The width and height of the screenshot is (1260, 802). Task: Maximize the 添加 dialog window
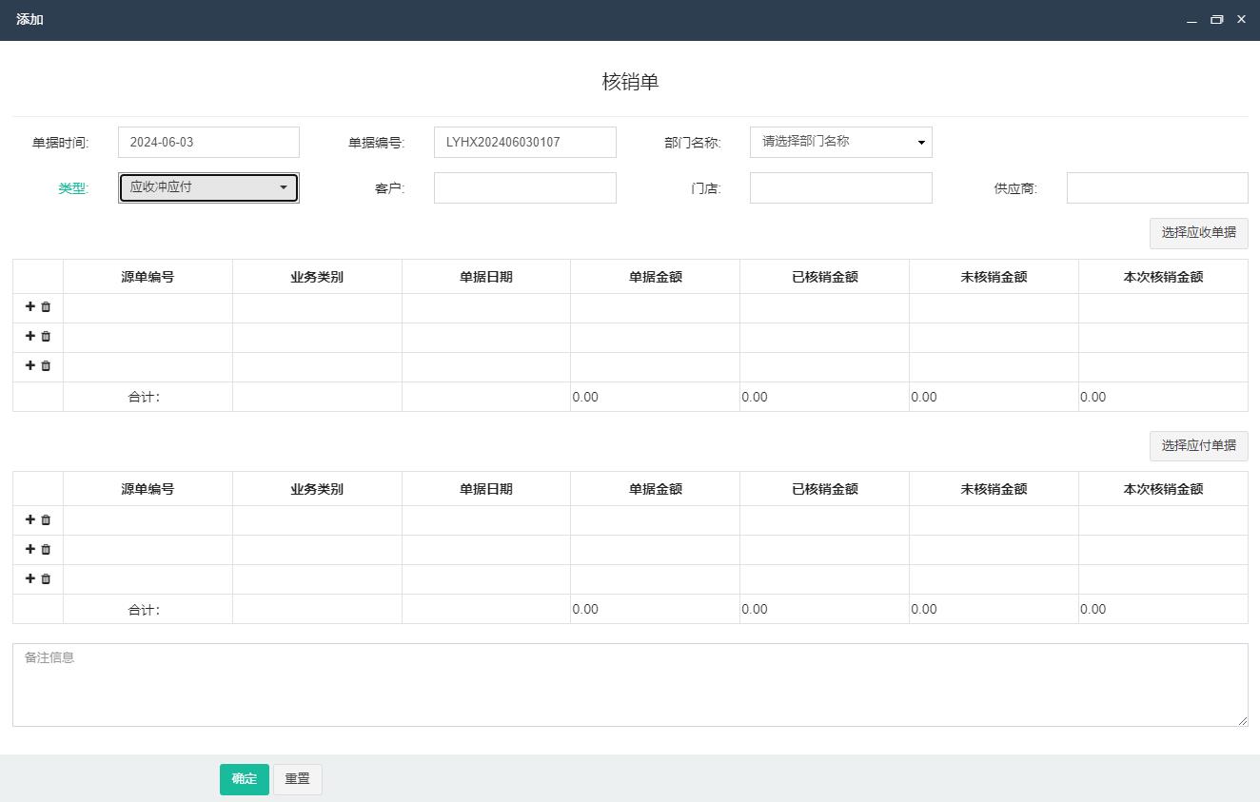click(x=1216, y=20)
